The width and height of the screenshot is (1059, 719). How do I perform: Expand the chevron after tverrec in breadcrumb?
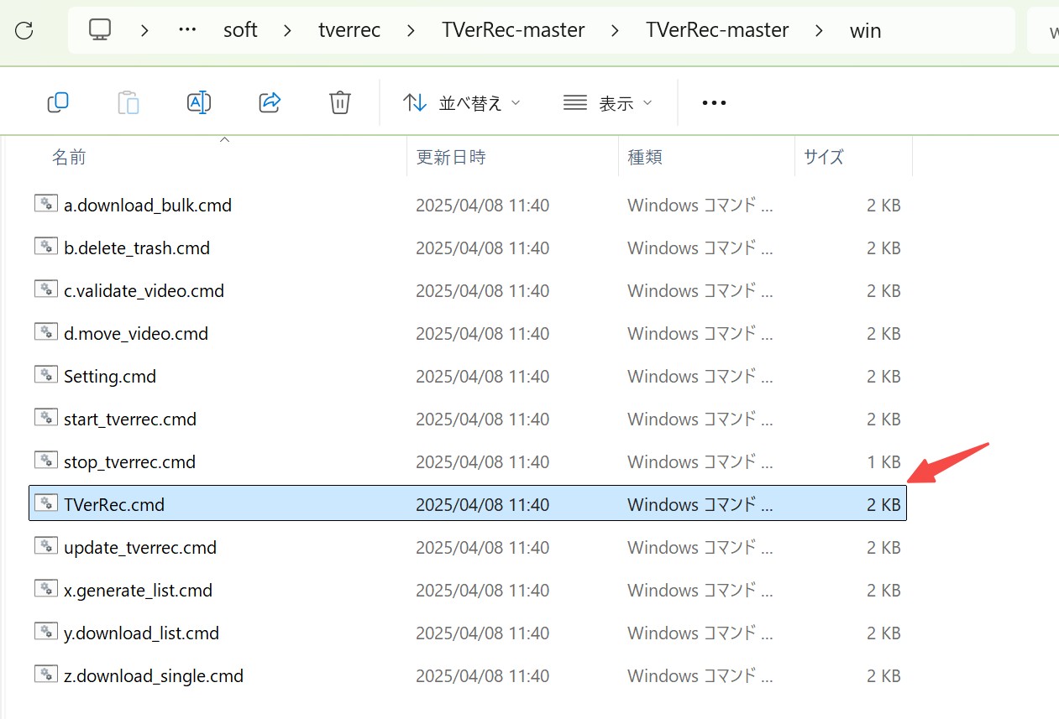tap(411, 31)
